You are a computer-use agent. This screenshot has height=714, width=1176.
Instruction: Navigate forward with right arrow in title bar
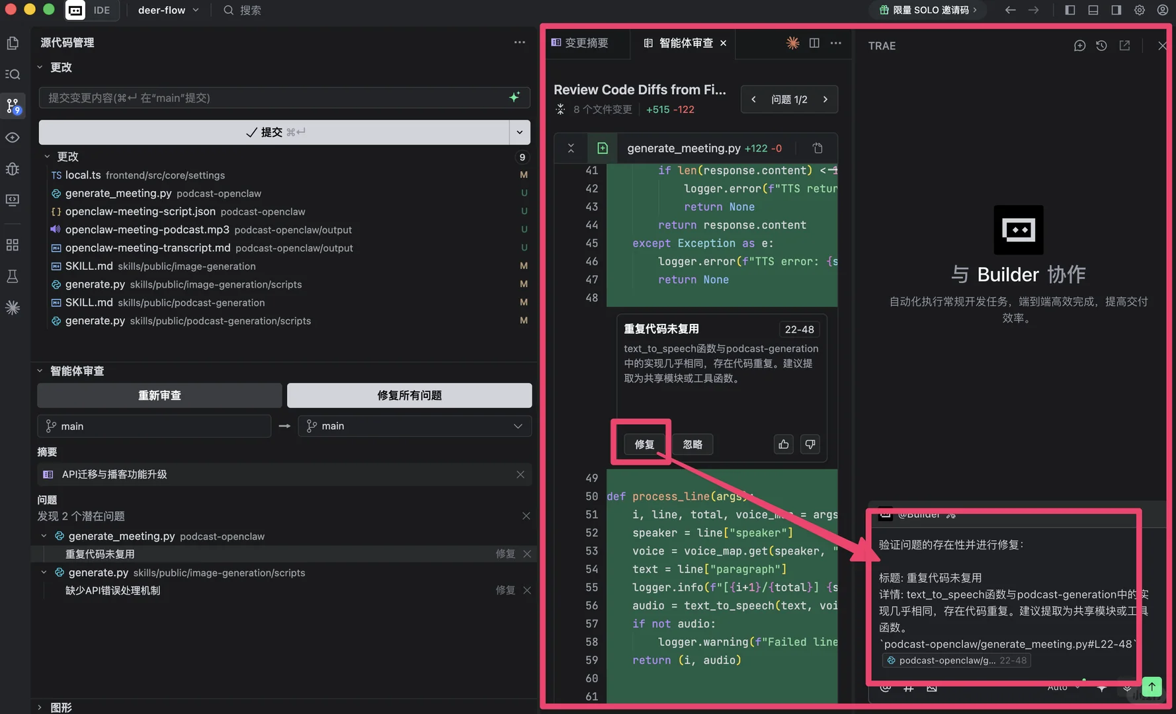pyautogui.click(x=1034, y=10)
